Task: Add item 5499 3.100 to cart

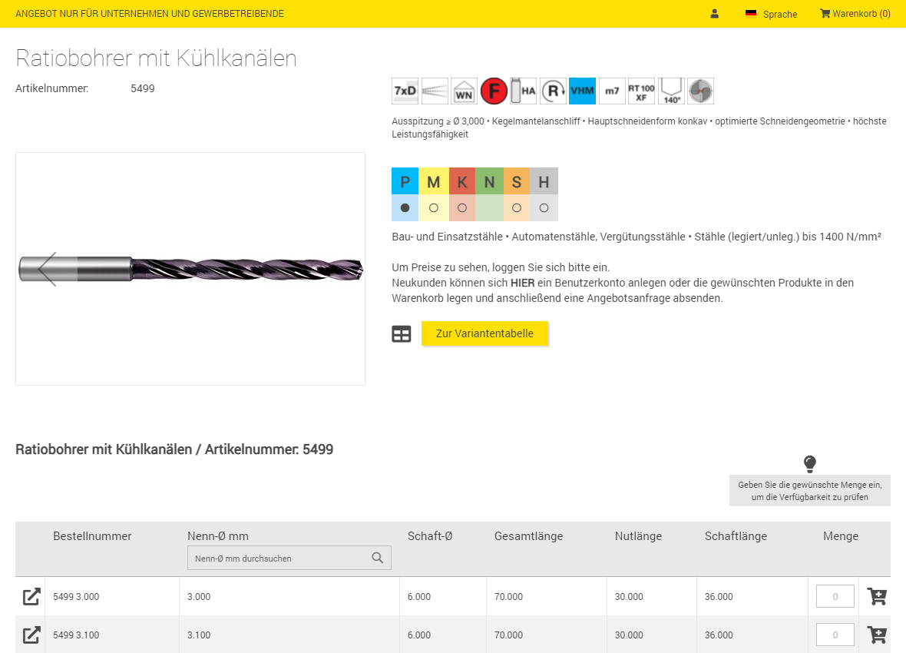Action: coord(876,635)
